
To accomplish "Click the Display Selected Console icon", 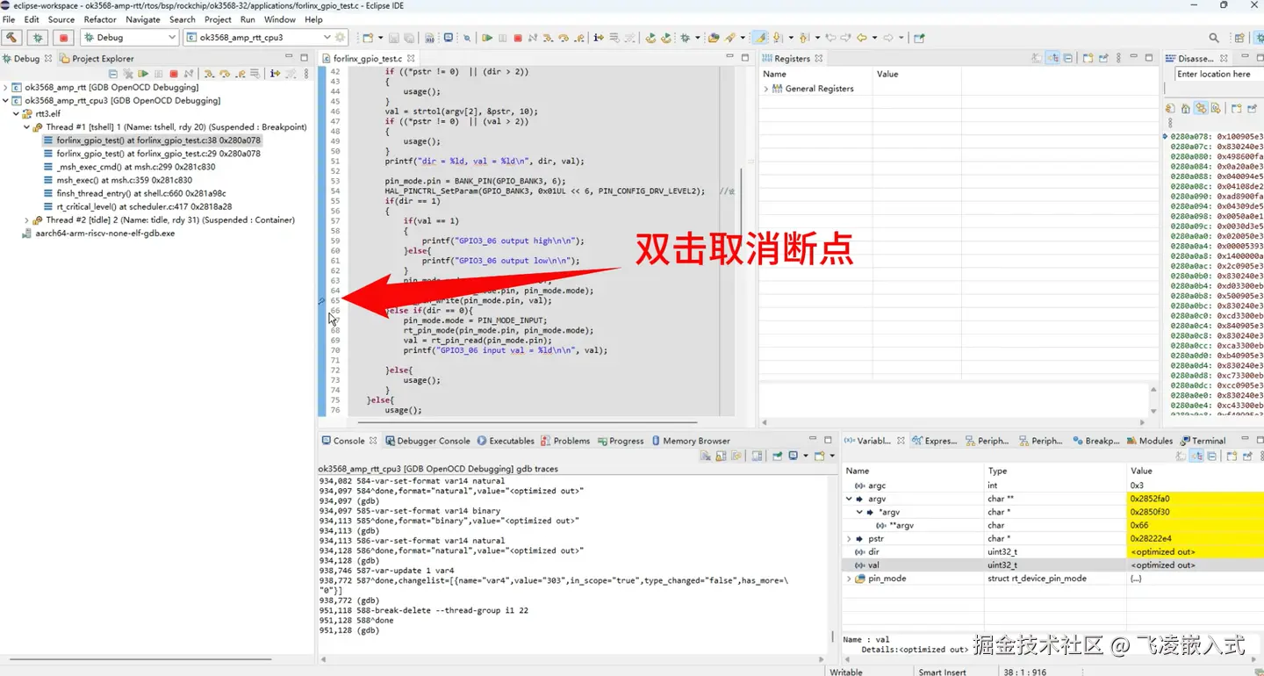I will pyautogui.click(x=793, y=456).
